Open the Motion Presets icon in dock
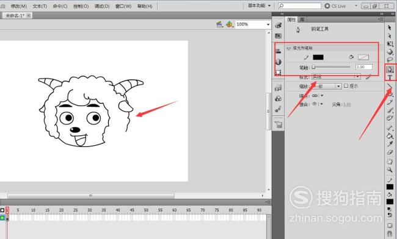This screenshot has height=239, width=397. [279, 109]
